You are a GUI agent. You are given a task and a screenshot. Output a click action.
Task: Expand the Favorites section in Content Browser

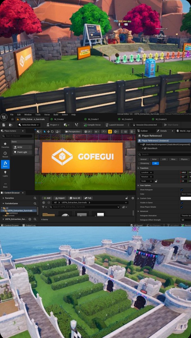pyautogui.click(x=3, y=198)
